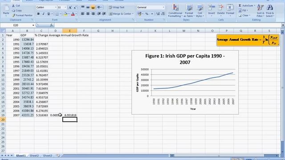This screenshot has height=160, width=285.
Task: Apply Comma Style
Action: point(152,14)
